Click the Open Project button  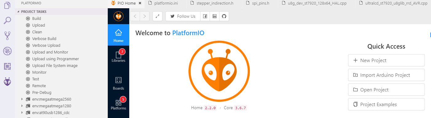[x=386, y=90]
